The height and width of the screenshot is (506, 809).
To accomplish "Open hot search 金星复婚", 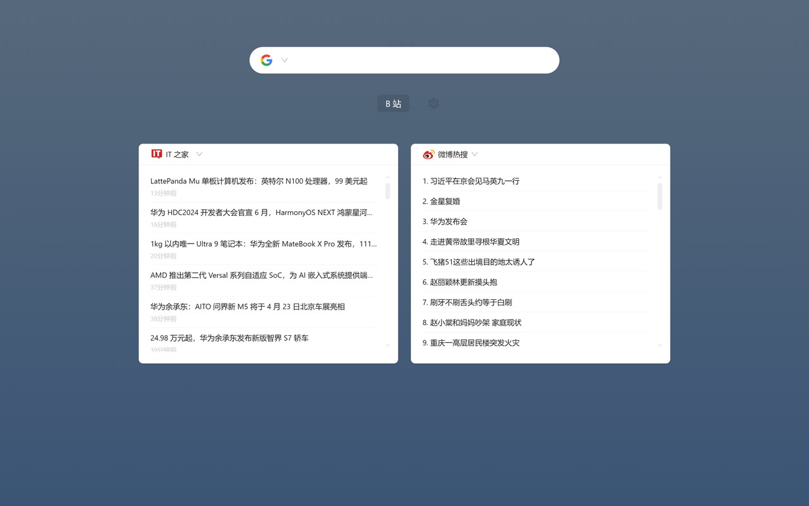I will 441,201.
